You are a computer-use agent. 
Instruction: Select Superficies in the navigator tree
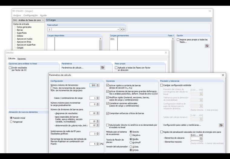[21, 33]
